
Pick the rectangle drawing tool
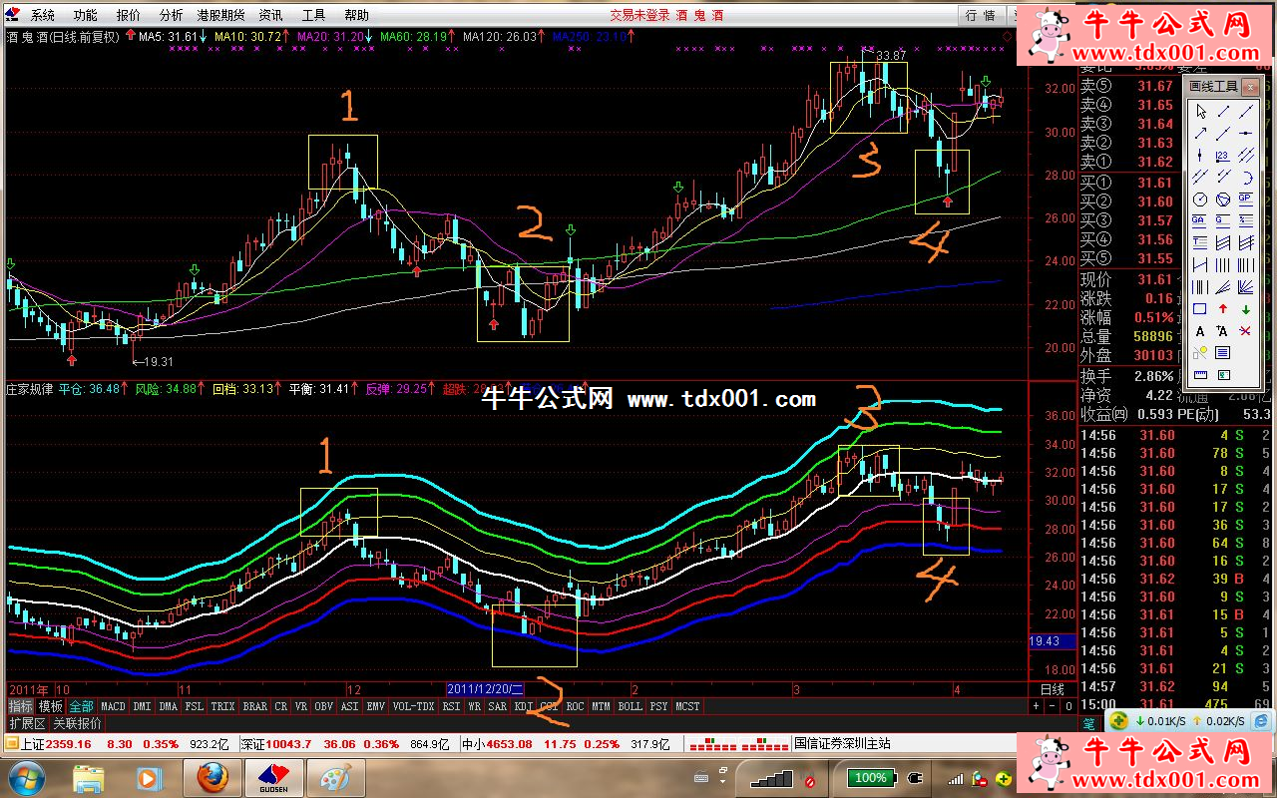point(1199,309)
